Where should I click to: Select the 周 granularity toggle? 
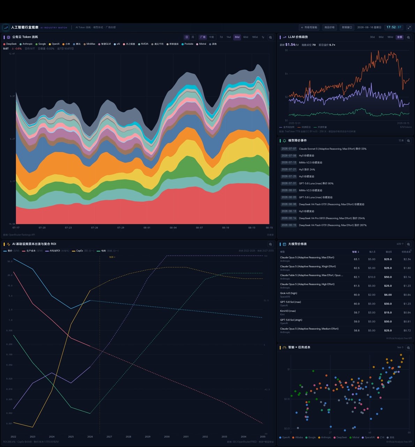click(x=193, y=37)
